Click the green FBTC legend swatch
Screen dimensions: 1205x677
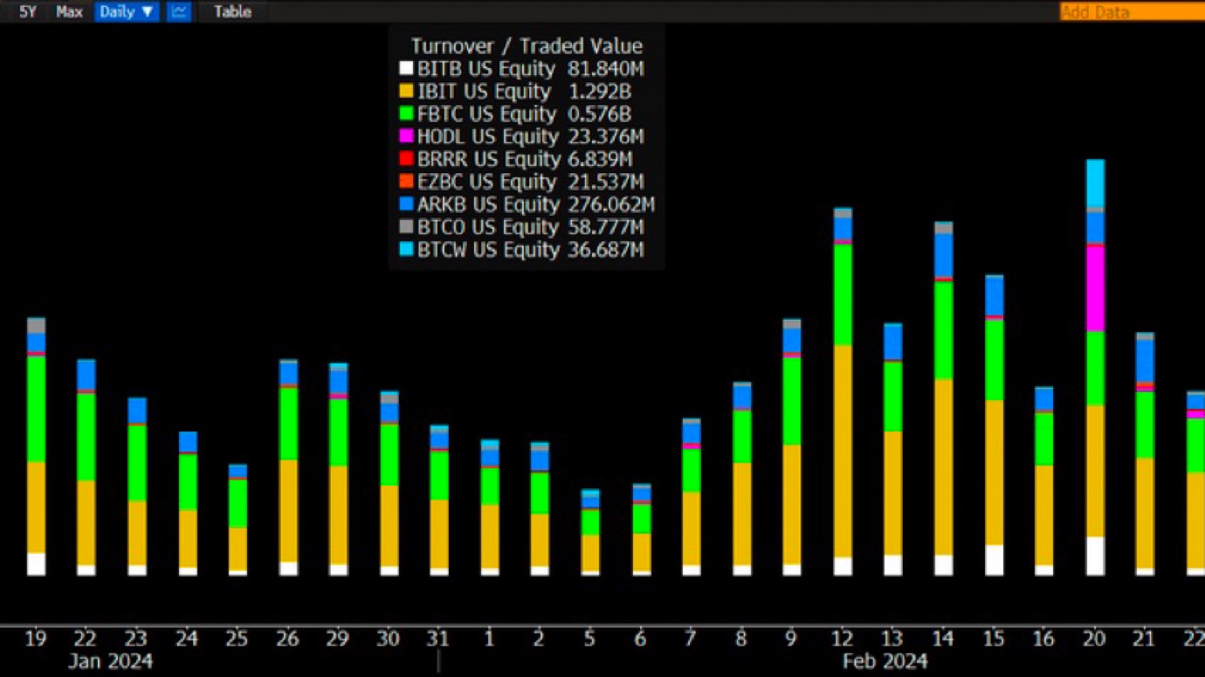pos(406,114)
